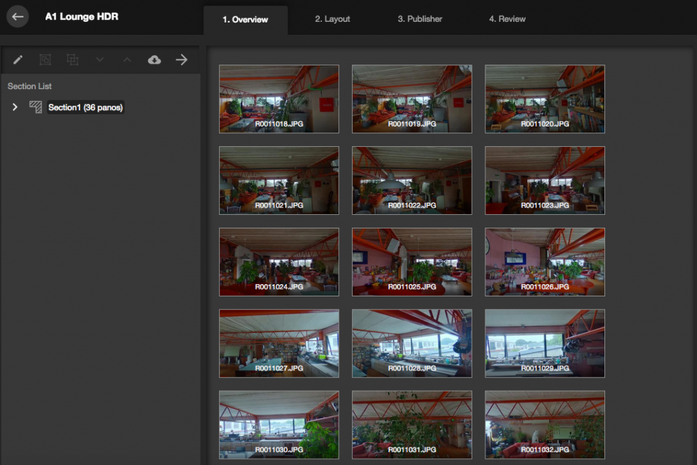Open the 2. Layout tab
The width and height of the screenshot is (697, 465).
tap(332, 19)
